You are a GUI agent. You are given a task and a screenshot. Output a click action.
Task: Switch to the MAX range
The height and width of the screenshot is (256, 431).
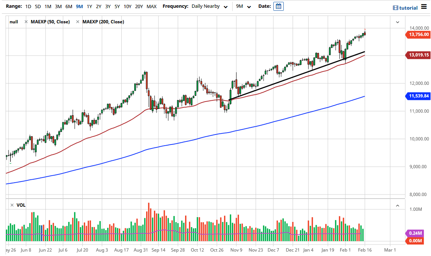tap(151, 6)
